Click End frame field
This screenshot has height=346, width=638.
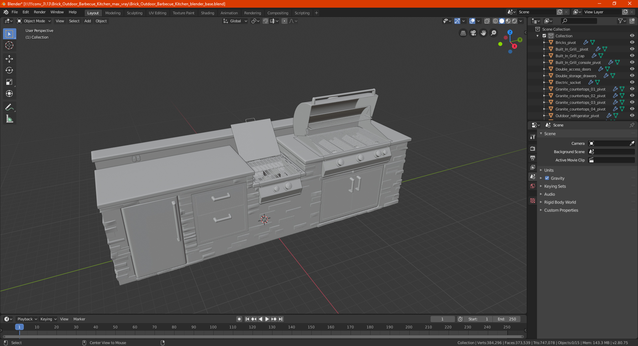tap(507, 319)
